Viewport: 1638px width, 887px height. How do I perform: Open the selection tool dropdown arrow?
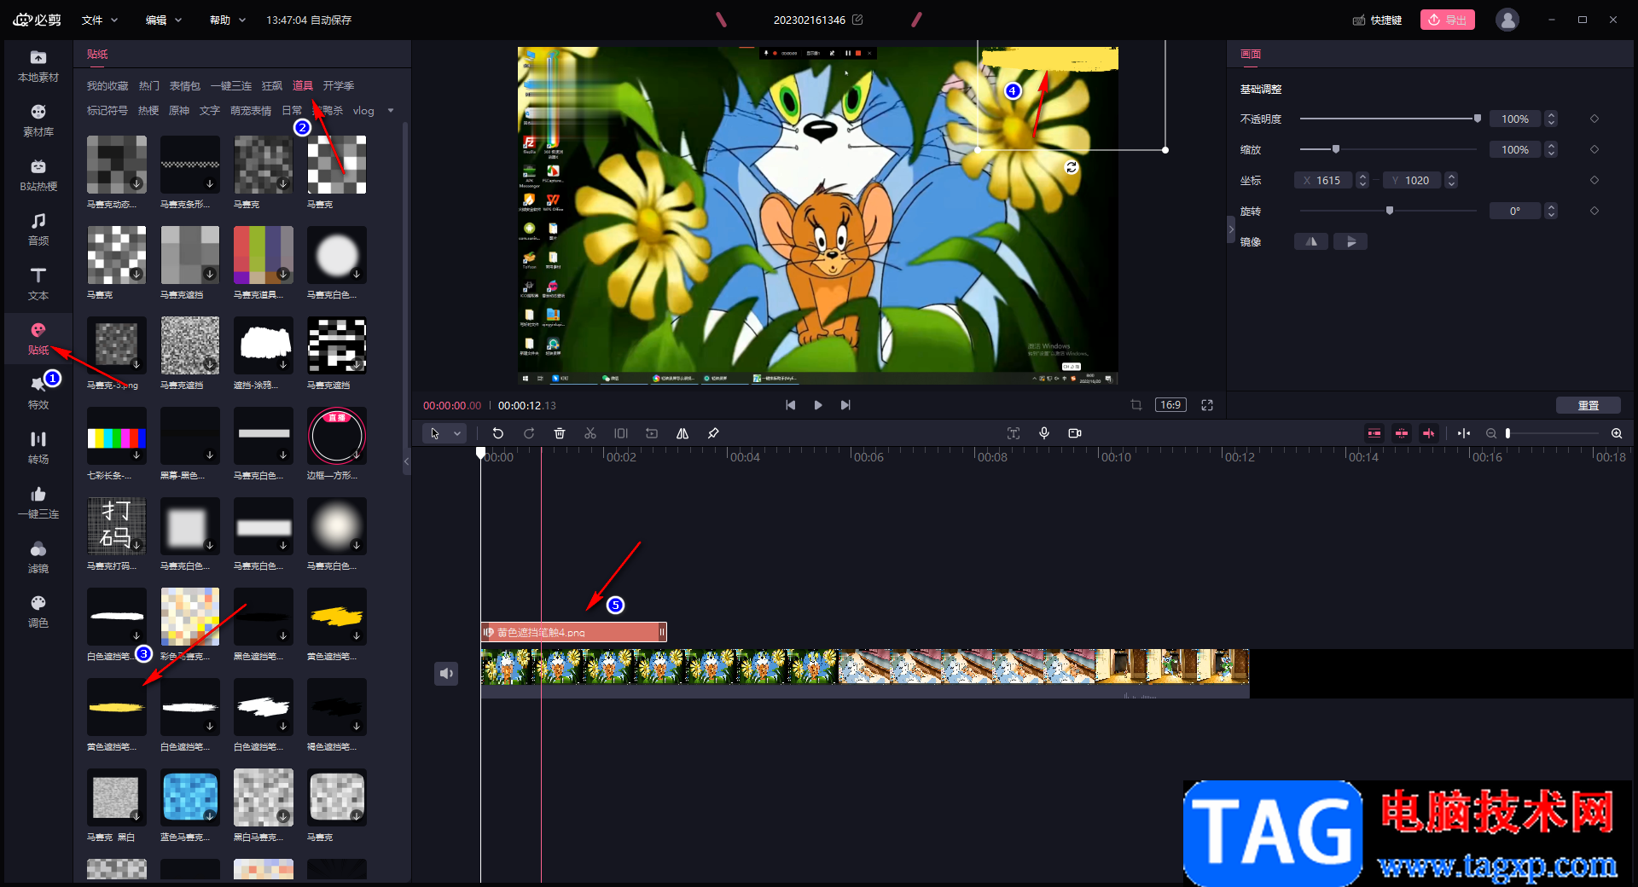pyautogui.click(x=457, y=433)
